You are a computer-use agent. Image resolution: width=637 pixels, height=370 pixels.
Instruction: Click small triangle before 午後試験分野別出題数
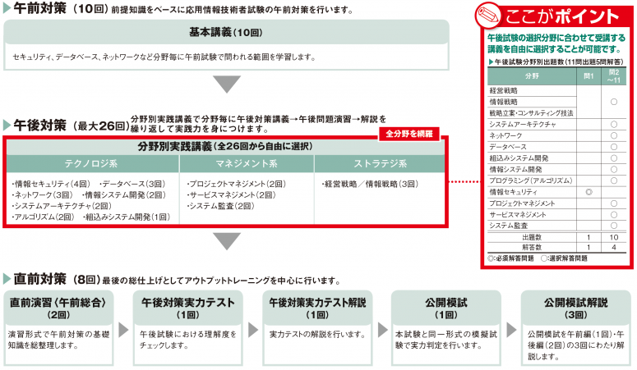[x=491, y=62]
